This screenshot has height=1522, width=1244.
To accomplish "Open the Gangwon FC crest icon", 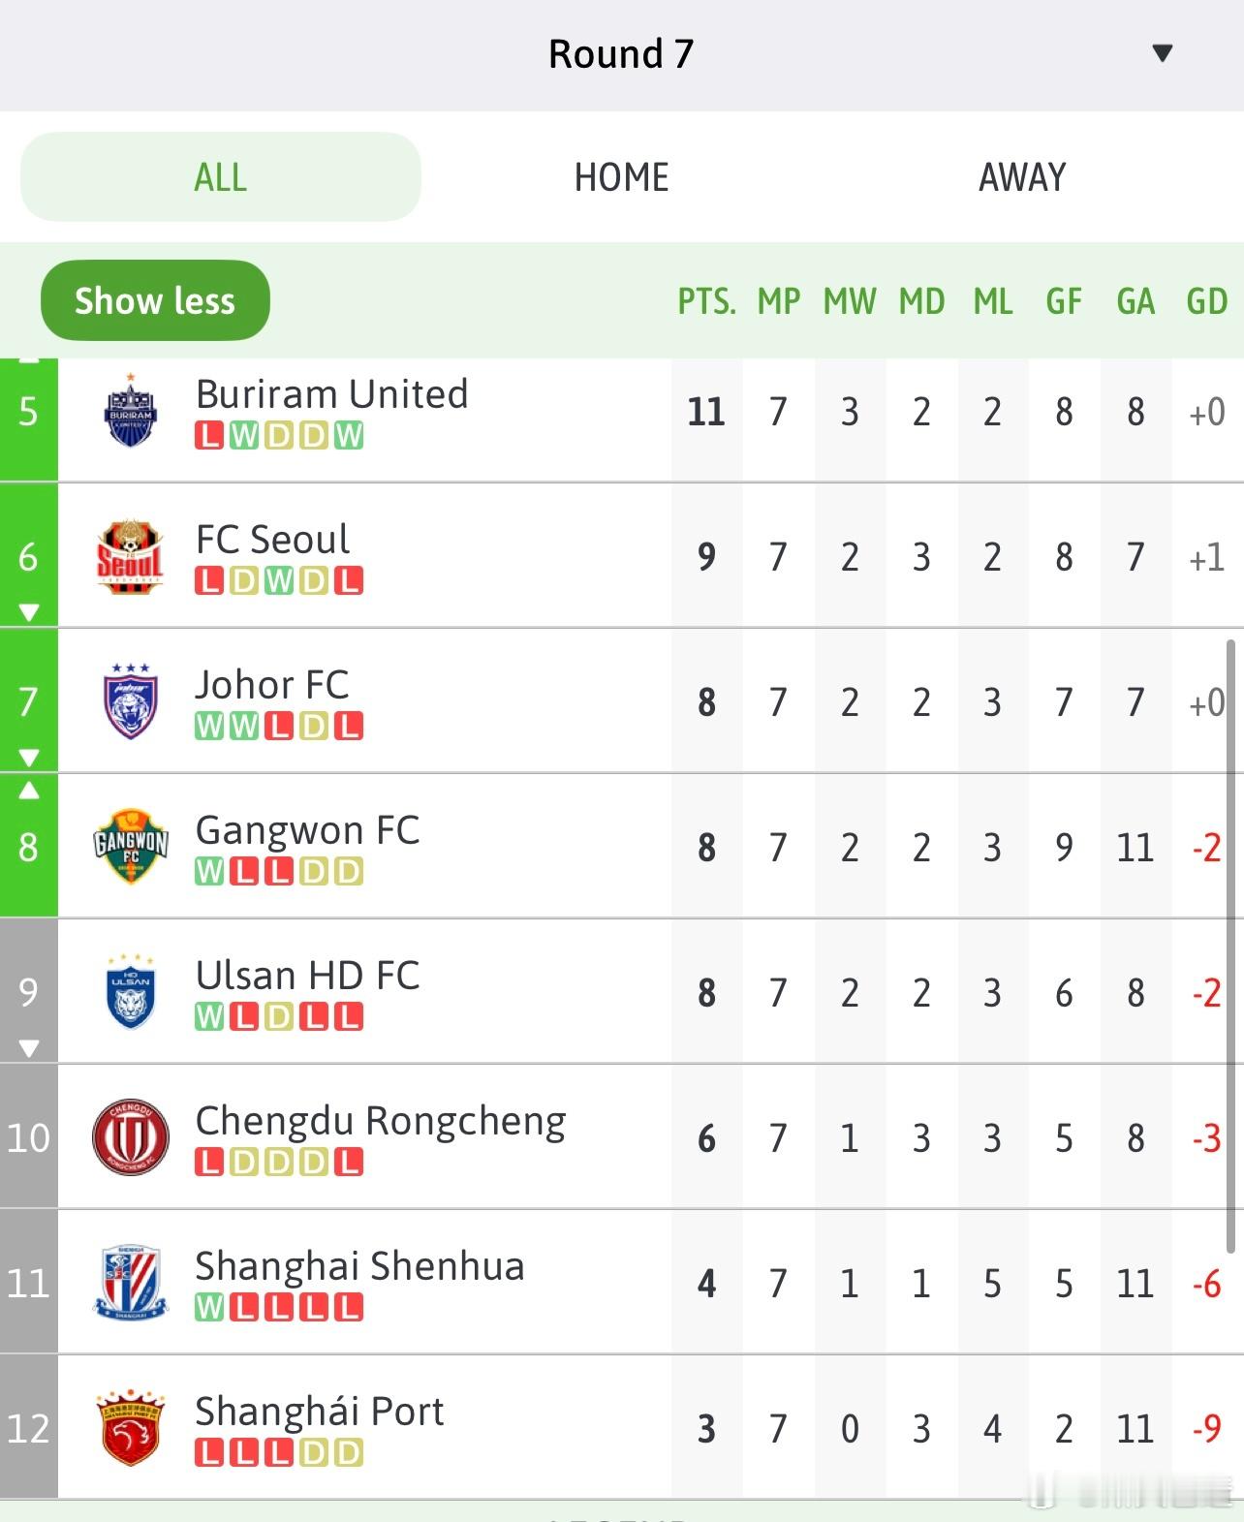I will (130, 847).
